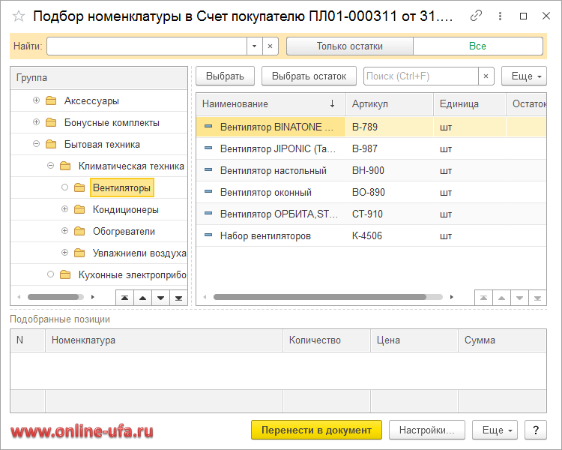Switch filter to Все
The image size is (562, 450).
477,46
